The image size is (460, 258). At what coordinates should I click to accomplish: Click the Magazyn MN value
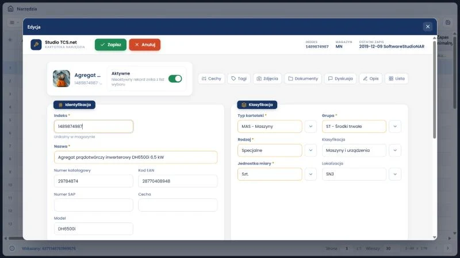pos(339,46)
